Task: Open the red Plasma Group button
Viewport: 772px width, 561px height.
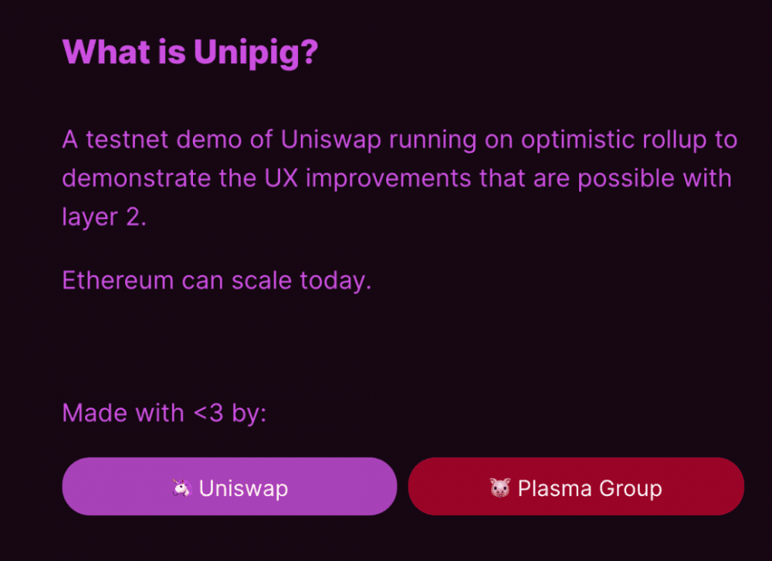Action: [575, 486]
